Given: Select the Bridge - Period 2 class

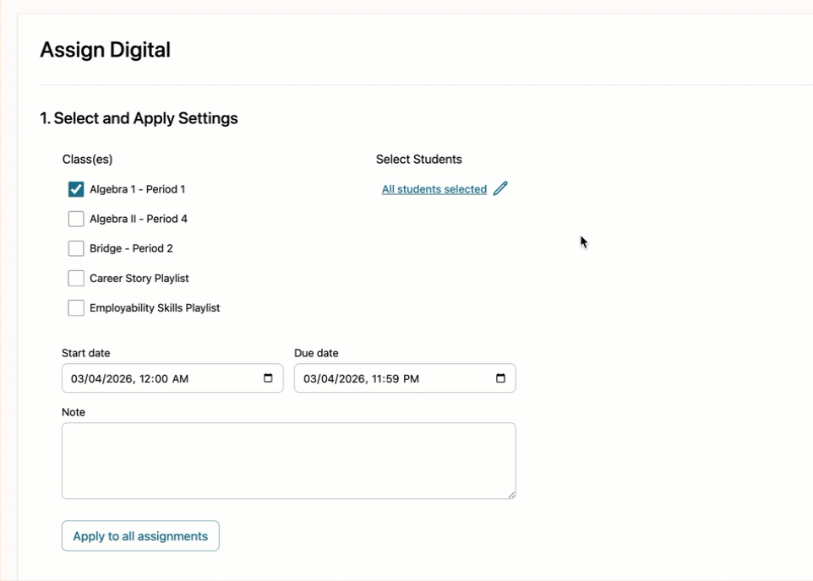Looking at the screenshot, I should coord(76,248).
